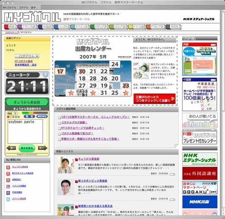The width and height of the screenshot is (225, 219).
Task: Open the 英語 language tab
Action: 10,27
